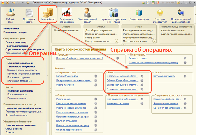Click Формирование лимитов in Создать panel
Screen dimensions: 198x136
tap(65, 31)
